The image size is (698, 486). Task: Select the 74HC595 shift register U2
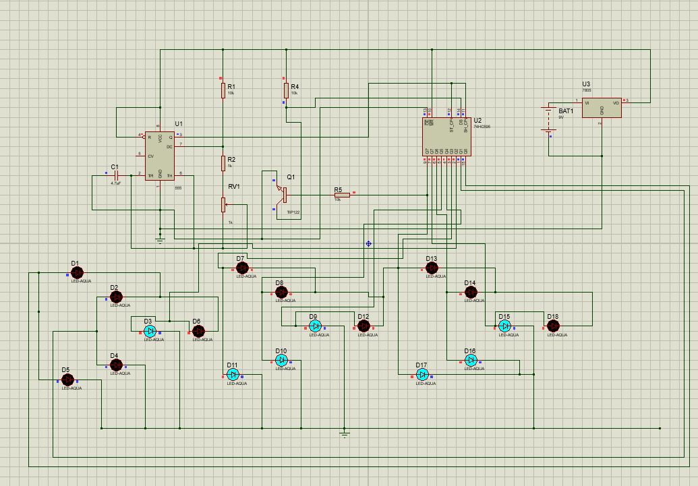point(446,137)
